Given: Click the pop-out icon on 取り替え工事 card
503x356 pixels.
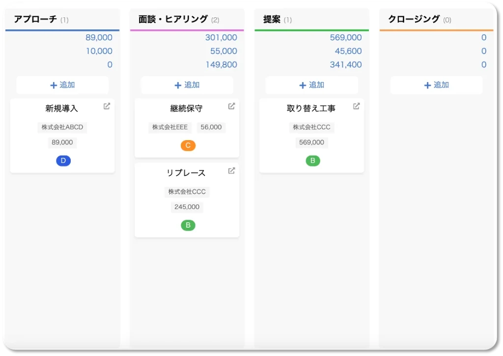Looking at the screenshot, I should tap(356, 106).
